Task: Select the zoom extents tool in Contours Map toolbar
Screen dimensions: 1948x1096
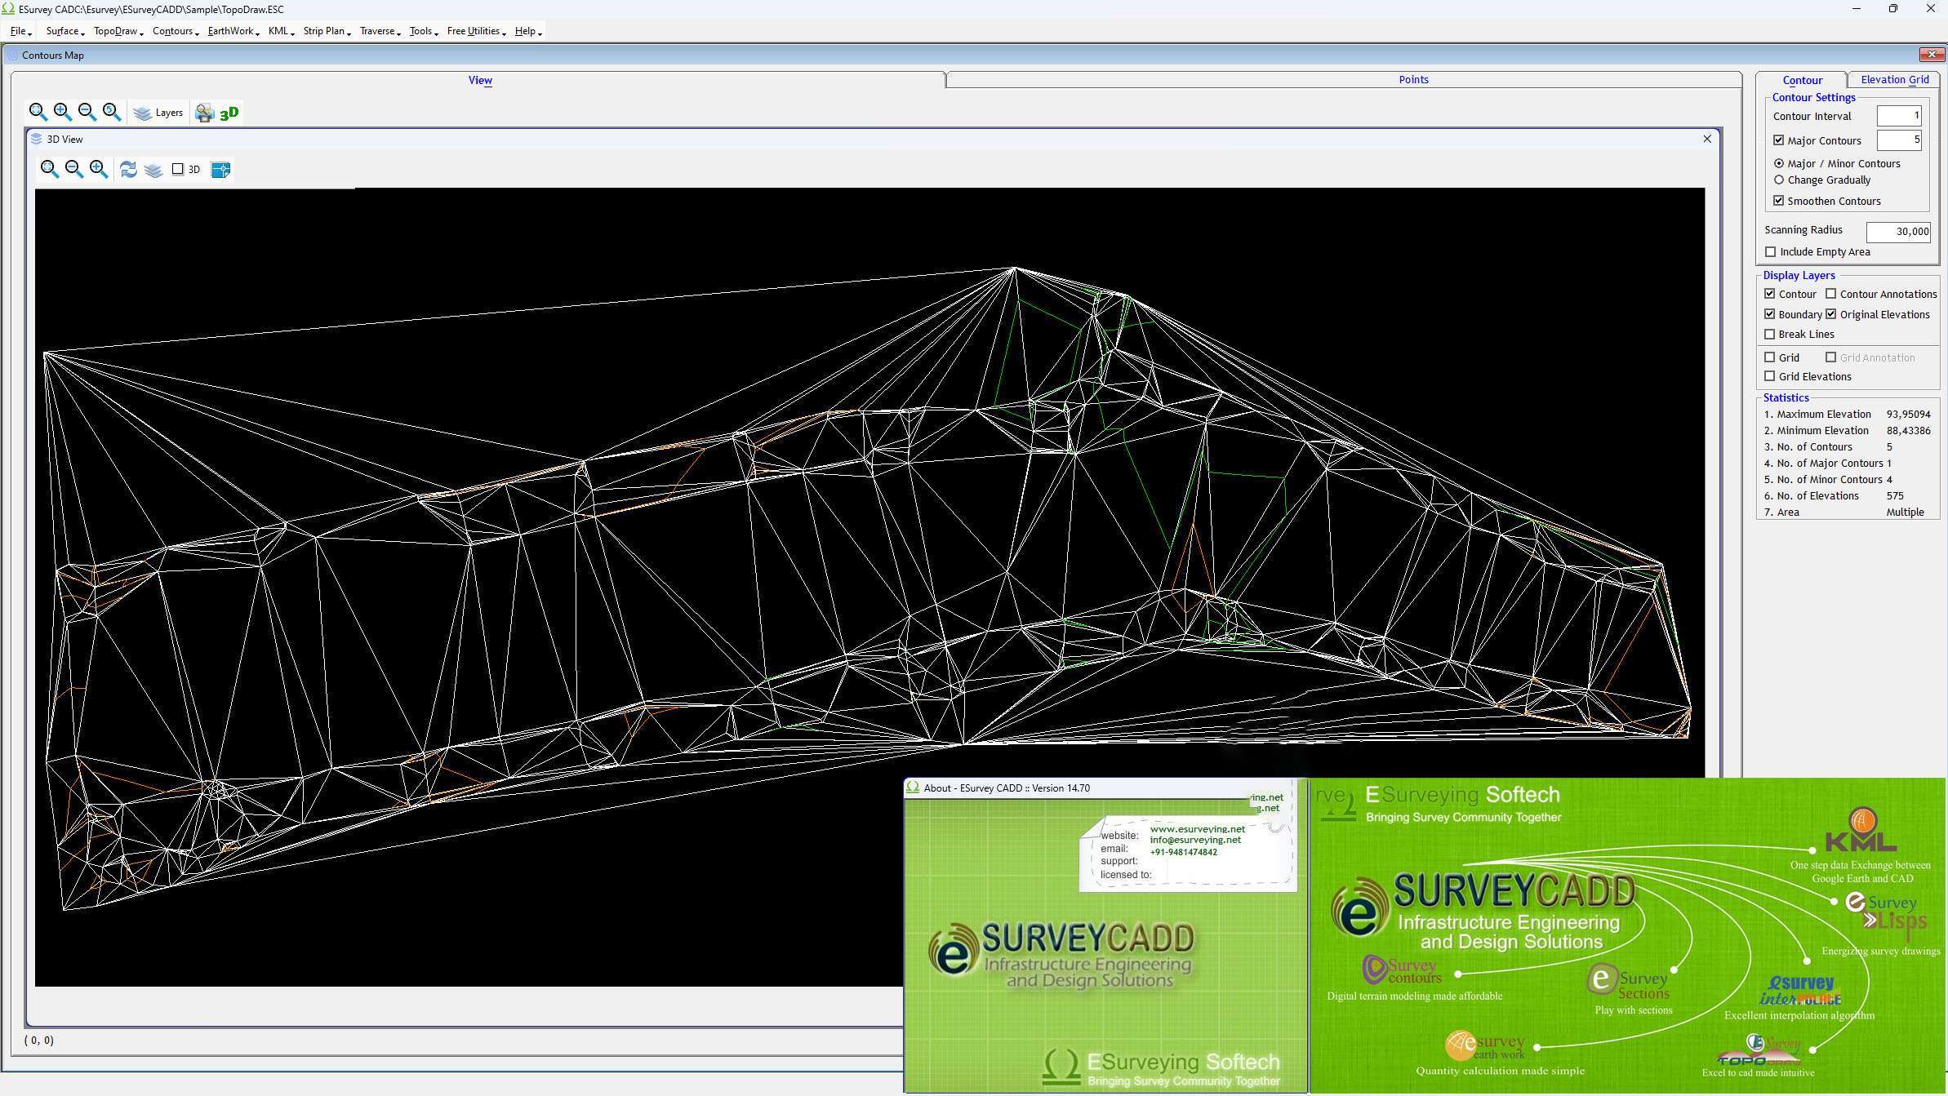Action: (38, 112)
